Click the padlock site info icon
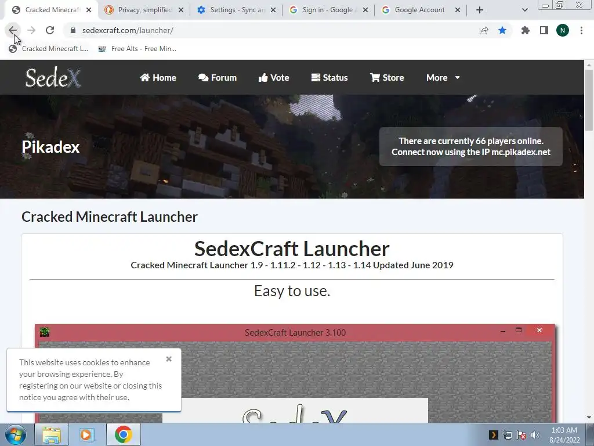Screen dimensions: 594x446 click(x=73, y=30)
